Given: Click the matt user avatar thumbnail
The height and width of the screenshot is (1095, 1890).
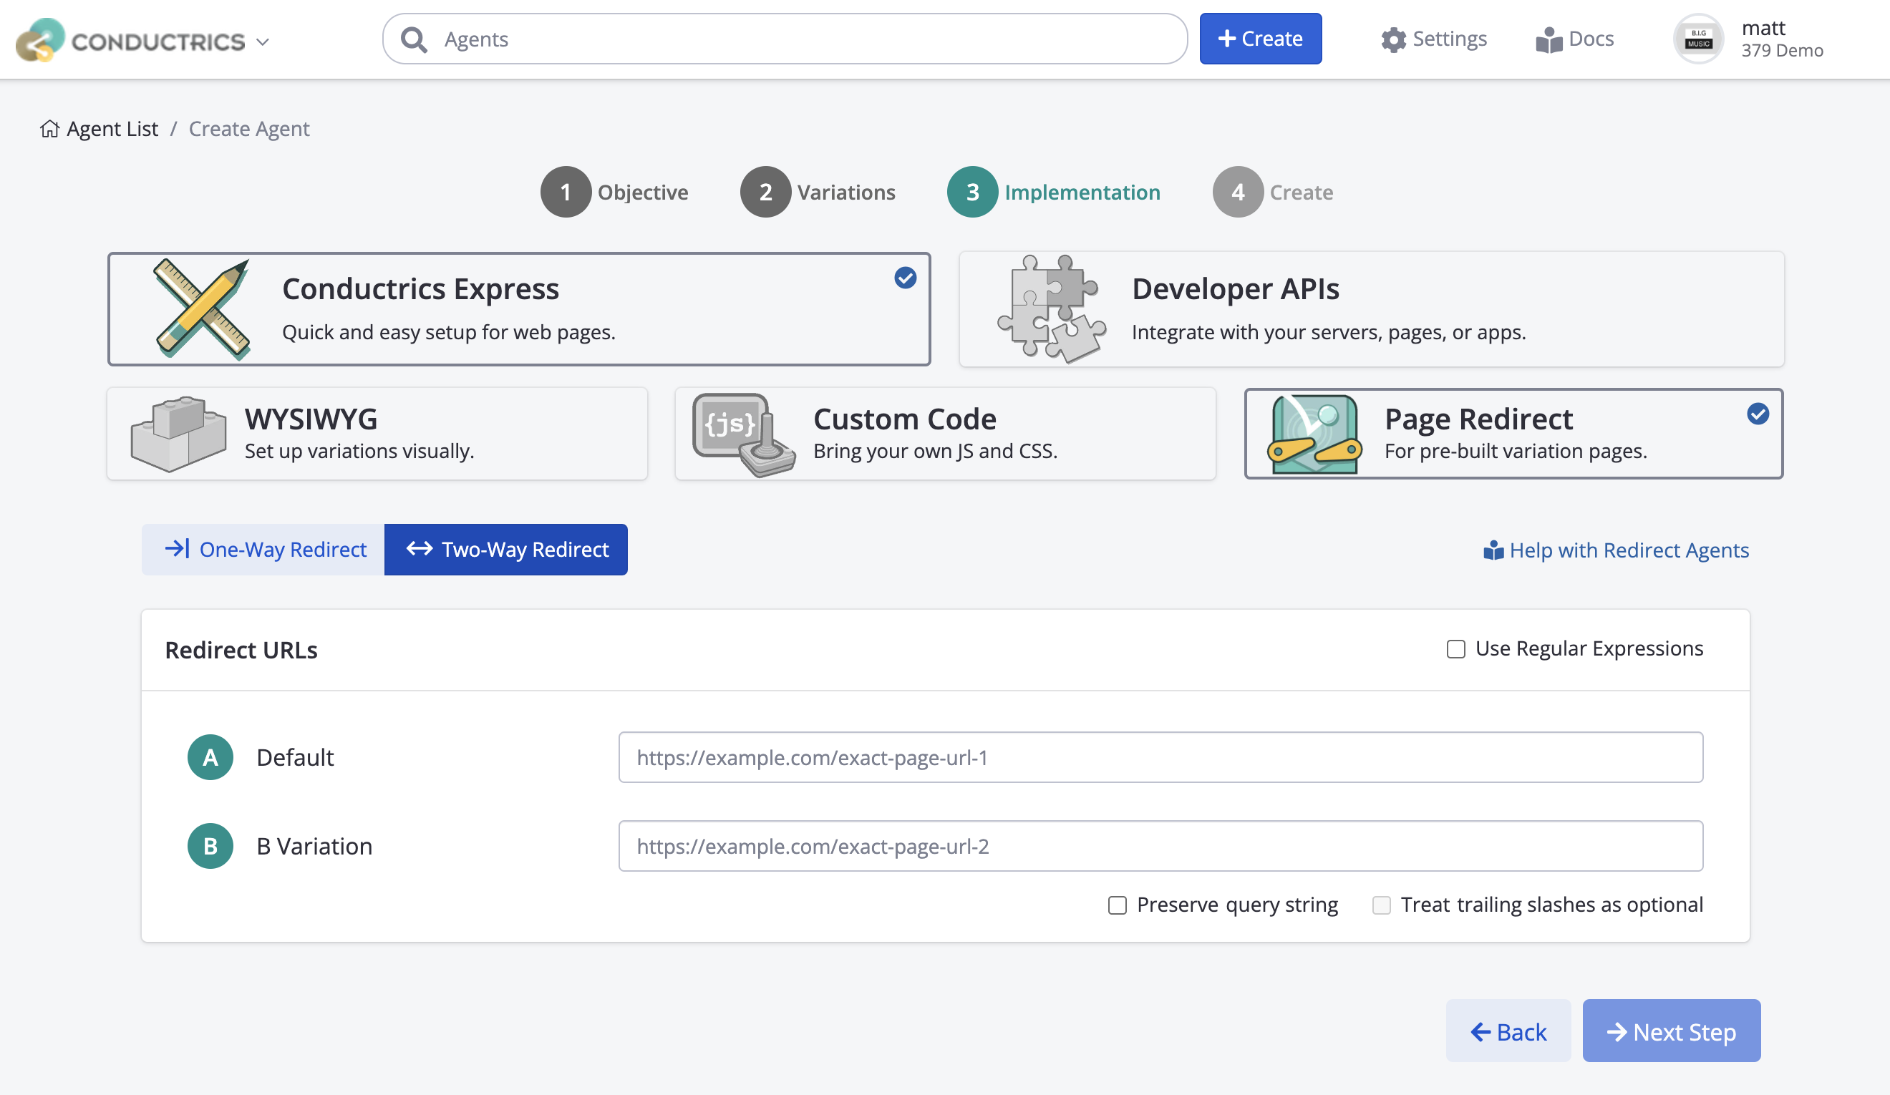Looking at the screenshot, I should 1698,39.
